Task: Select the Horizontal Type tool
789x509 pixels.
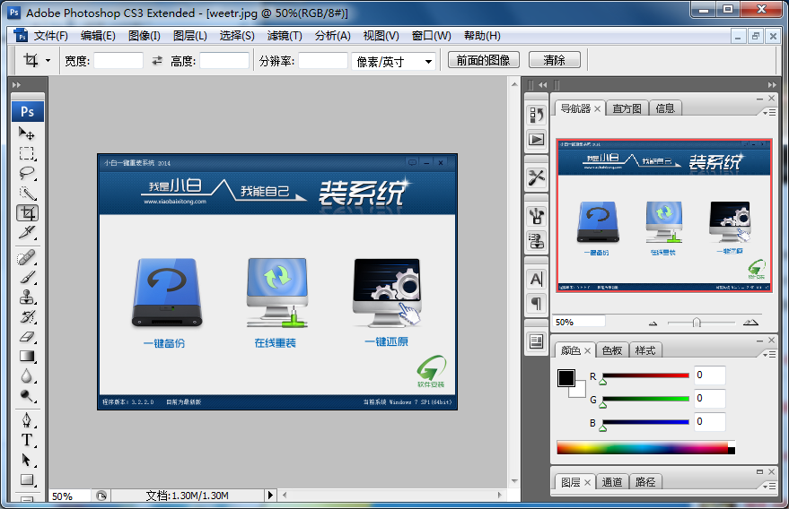Action: [x=27, y=440]
